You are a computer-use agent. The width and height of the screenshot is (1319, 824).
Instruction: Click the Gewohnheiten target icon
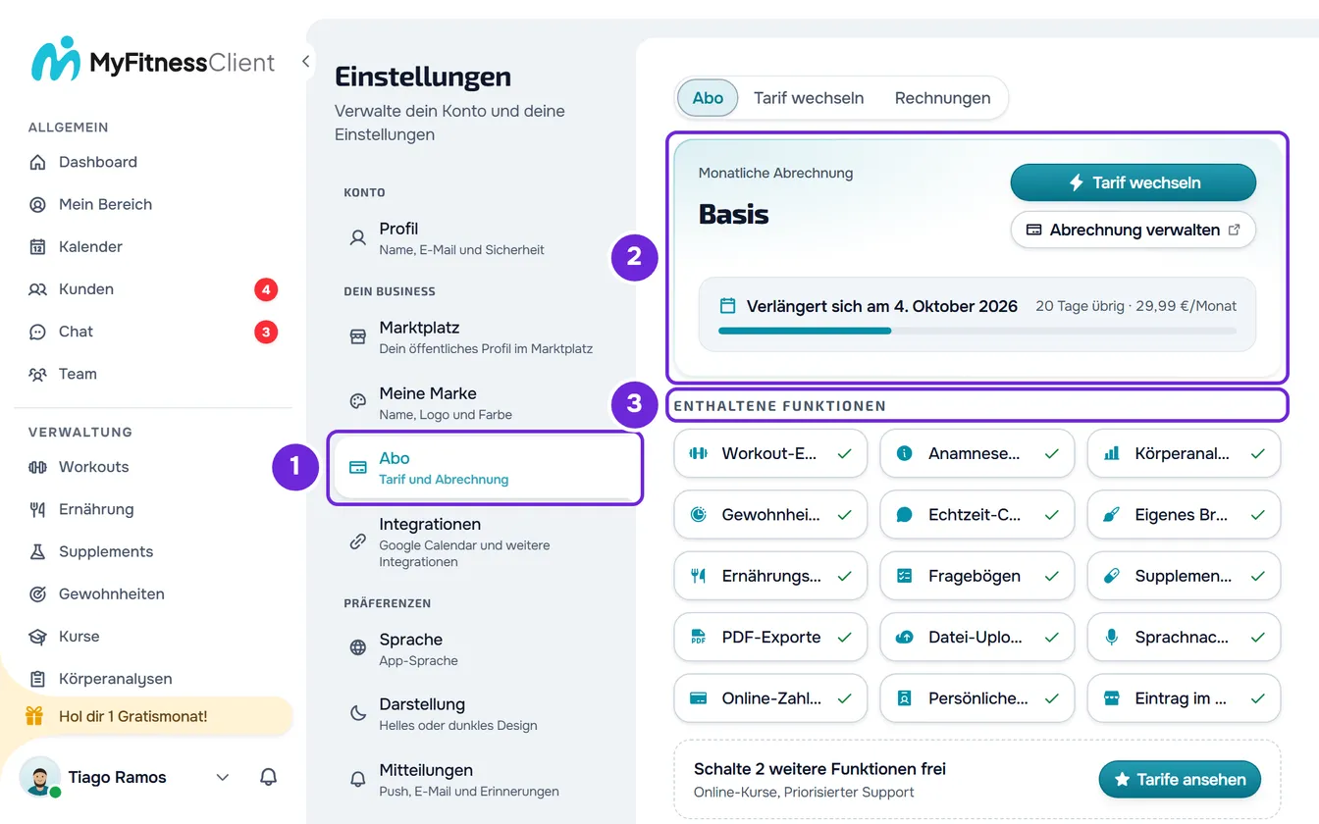pyautogui.click(x=37, y=594)
